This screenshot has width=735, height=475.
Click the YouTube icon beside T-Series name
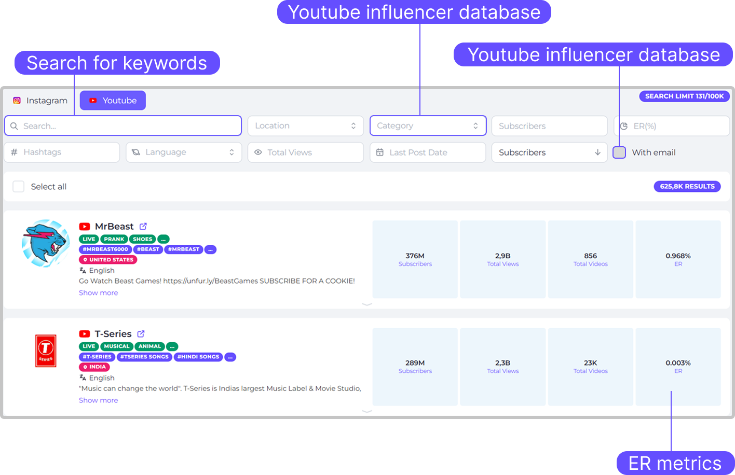tap(85, 334)
